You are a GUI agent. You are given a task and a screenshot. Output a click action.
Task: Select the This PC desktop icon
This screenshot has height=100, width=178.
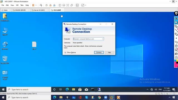(x=5, y=31)
